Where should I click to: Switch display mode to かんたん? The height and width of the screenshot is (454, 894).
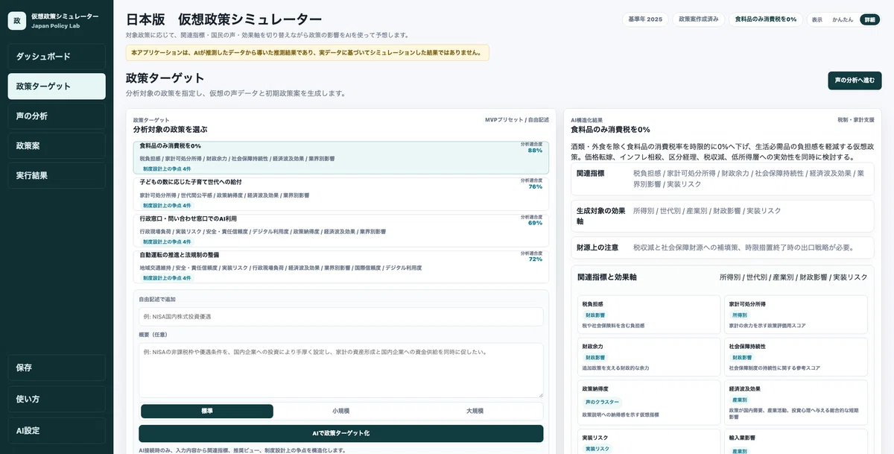tap(843, 19)
